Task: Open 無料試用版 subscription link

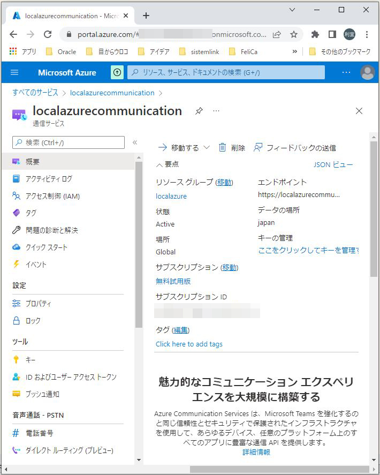Action: (173, 281)
